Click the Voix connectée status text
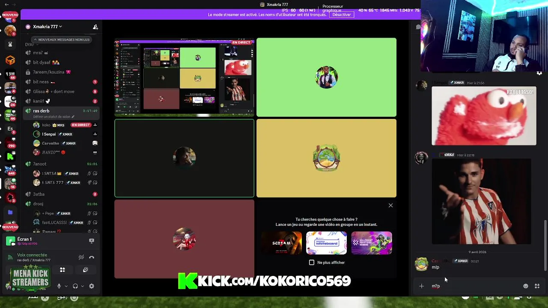The width and height of the screenshot is (548, 308). pos(32,255)
